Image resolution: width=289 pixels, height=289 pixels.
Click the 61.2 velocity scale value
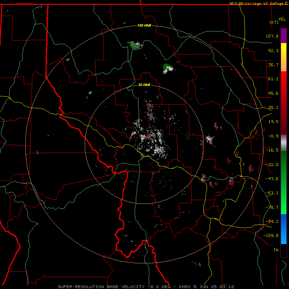pyautogui.click(x=273, y=79)
